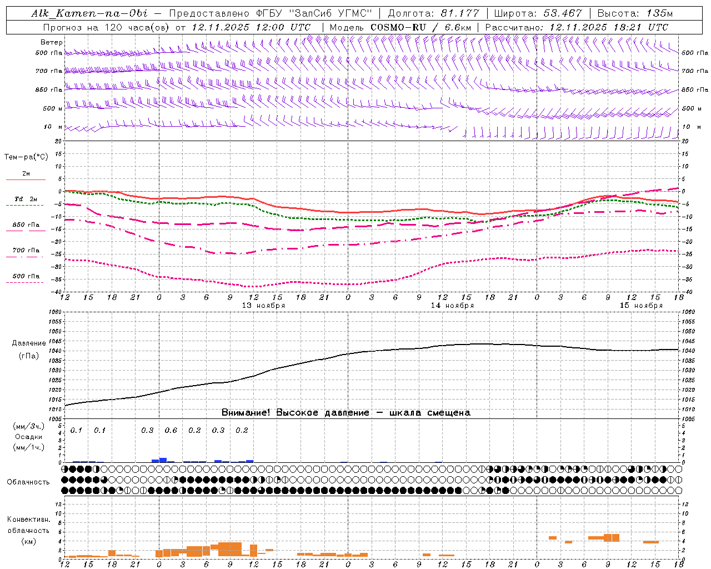This screenshot has height=569, width=711.
Task: Click the '(мм/1ч.)' precipitation unit label
Action: point(28,447)
